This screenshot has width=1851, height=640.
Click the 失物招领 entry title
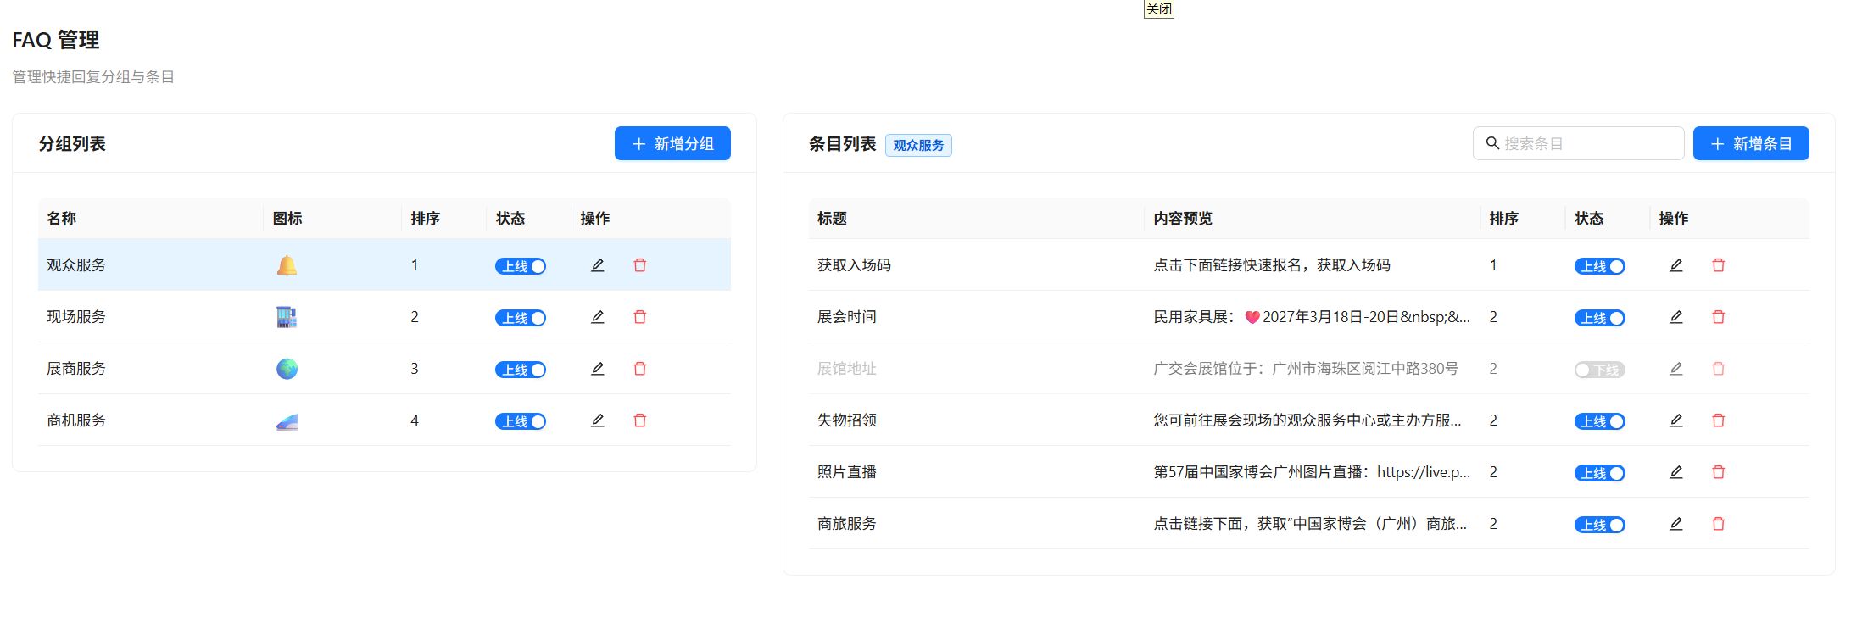846,420
